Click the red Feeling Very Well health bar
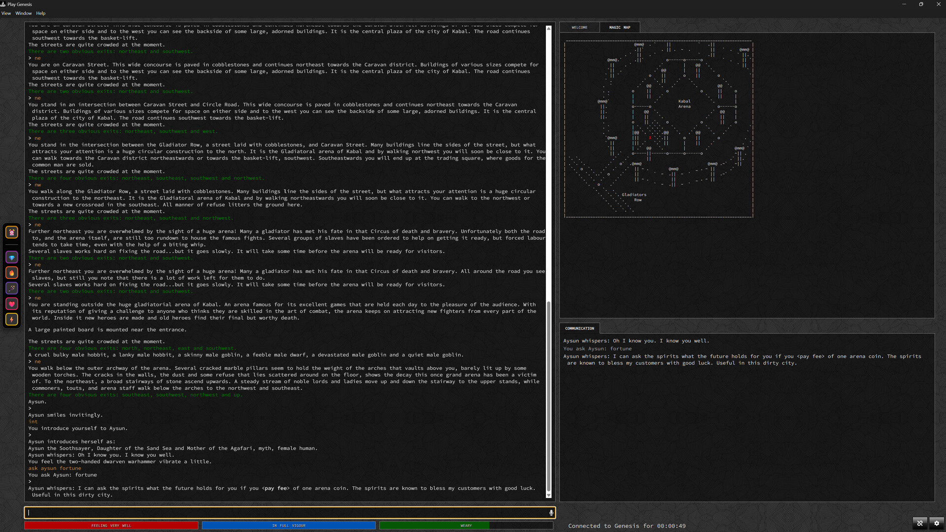 coord(111,526)
